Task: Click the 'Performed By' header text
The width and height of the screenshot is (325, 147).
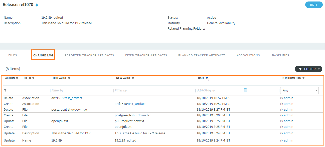Action: pos(291,78)
